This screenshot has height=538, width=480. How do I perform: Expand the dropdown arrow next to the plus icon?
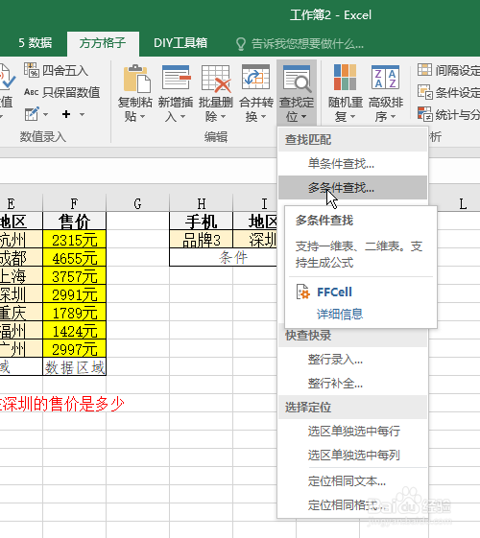point(82,114)
